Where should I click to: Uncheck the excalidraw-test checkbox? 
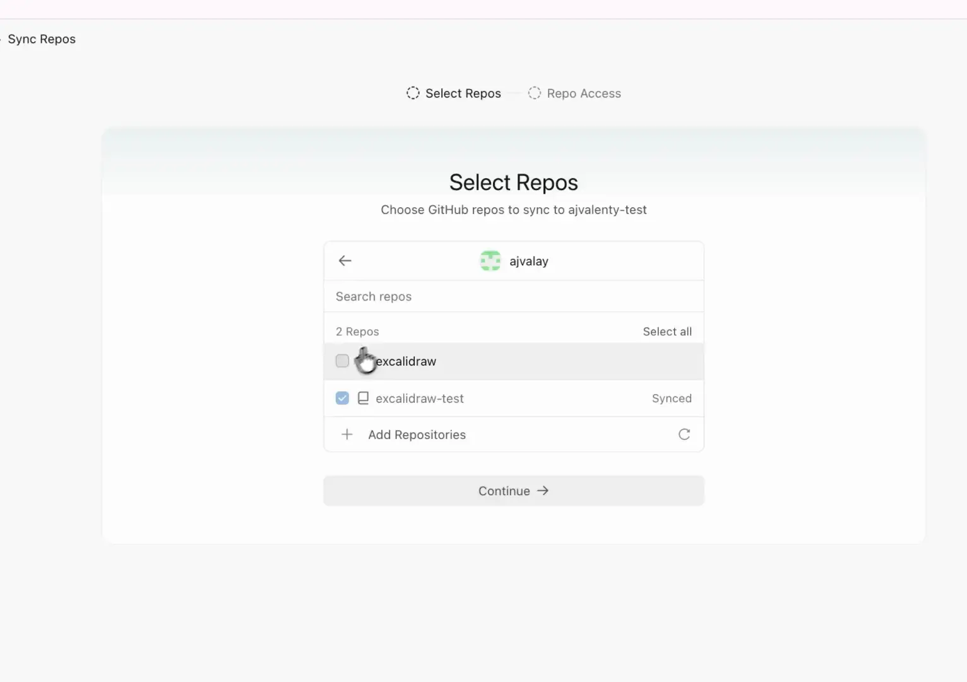(342, 398)
